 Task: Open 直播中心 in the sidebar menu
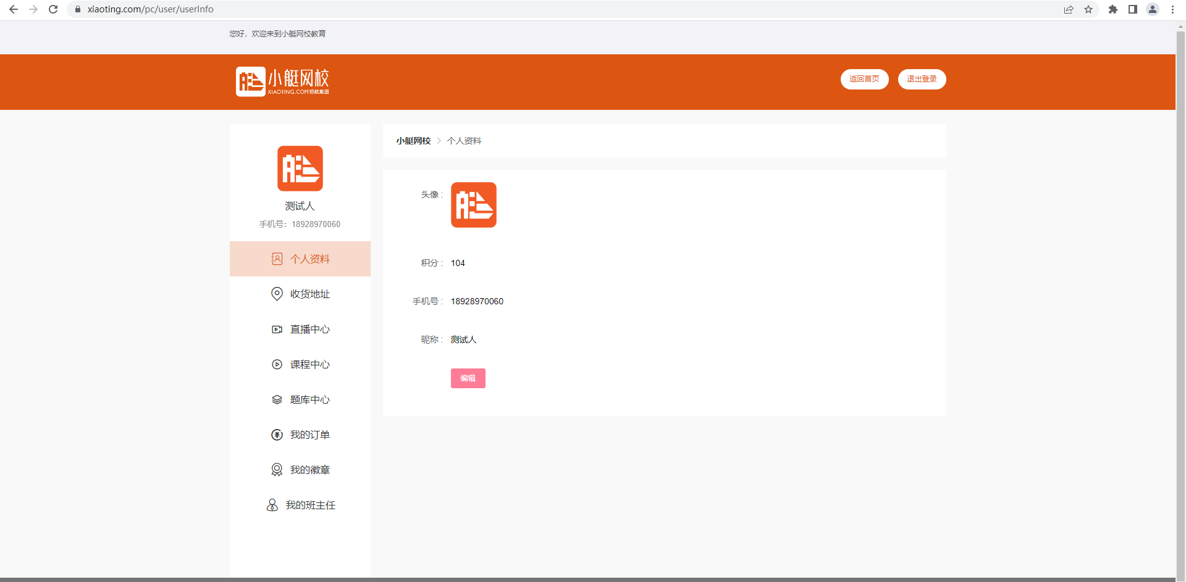pyautogui.click(x=300, y=329)
